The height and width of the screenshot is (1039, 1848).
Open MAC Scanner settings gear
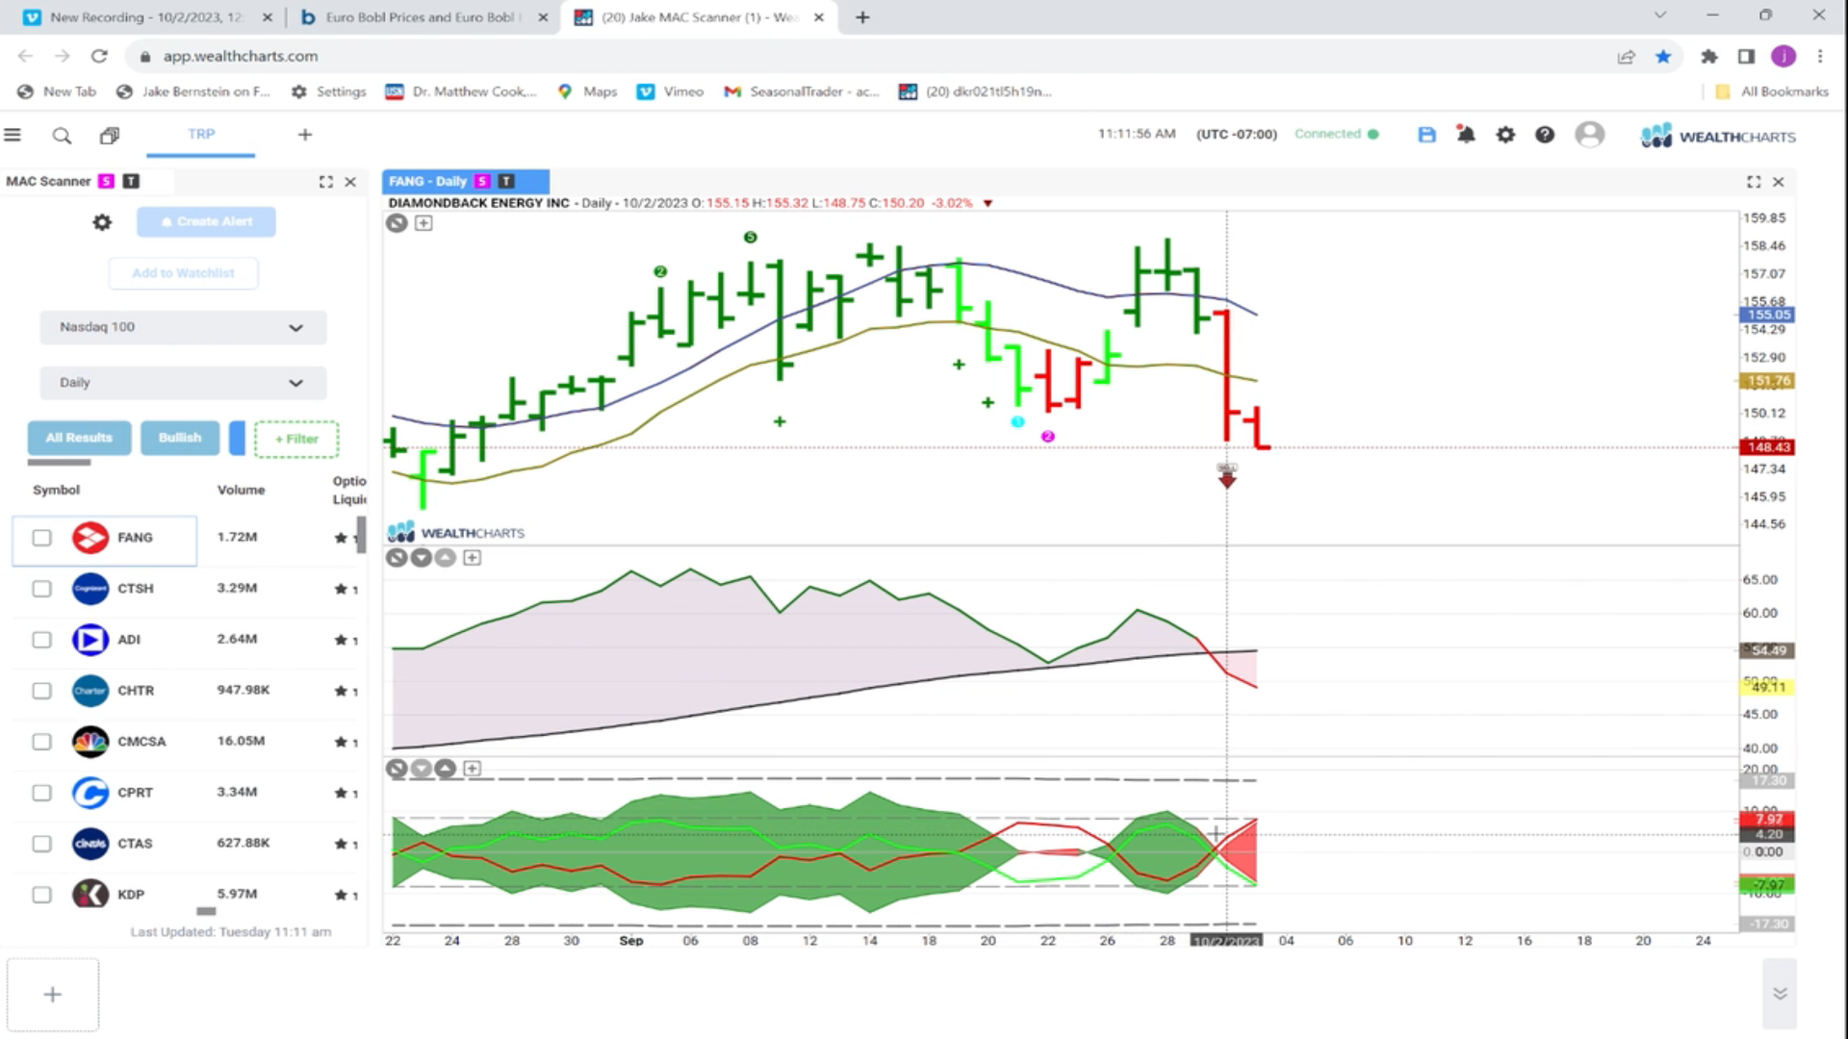pos(102,222)
